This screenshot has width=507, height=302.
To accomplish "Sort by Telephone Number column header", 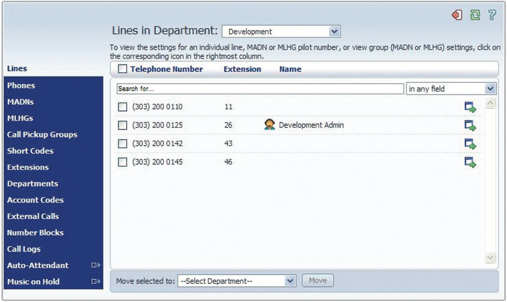I will [166, 69].
